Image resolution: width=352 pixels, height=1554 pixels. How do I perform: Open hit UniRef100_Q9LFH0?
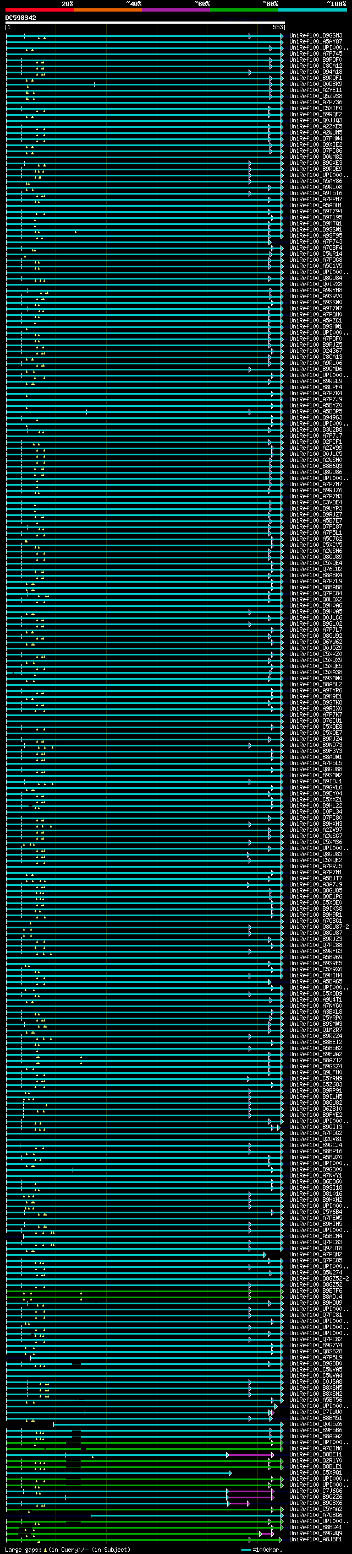tap(315, 1073)
